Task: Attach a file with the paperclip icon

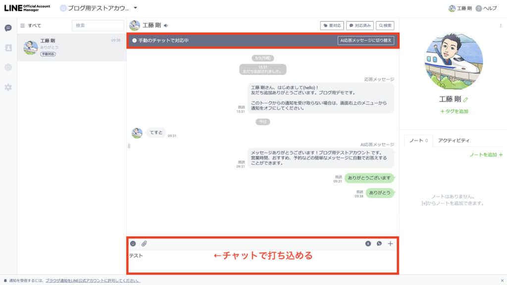Action: point(144,243)
